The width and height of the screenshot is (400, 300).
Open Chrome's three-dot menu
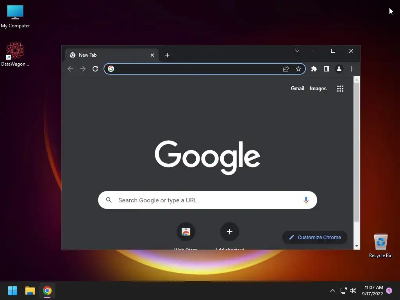click(x=352, y=69)
